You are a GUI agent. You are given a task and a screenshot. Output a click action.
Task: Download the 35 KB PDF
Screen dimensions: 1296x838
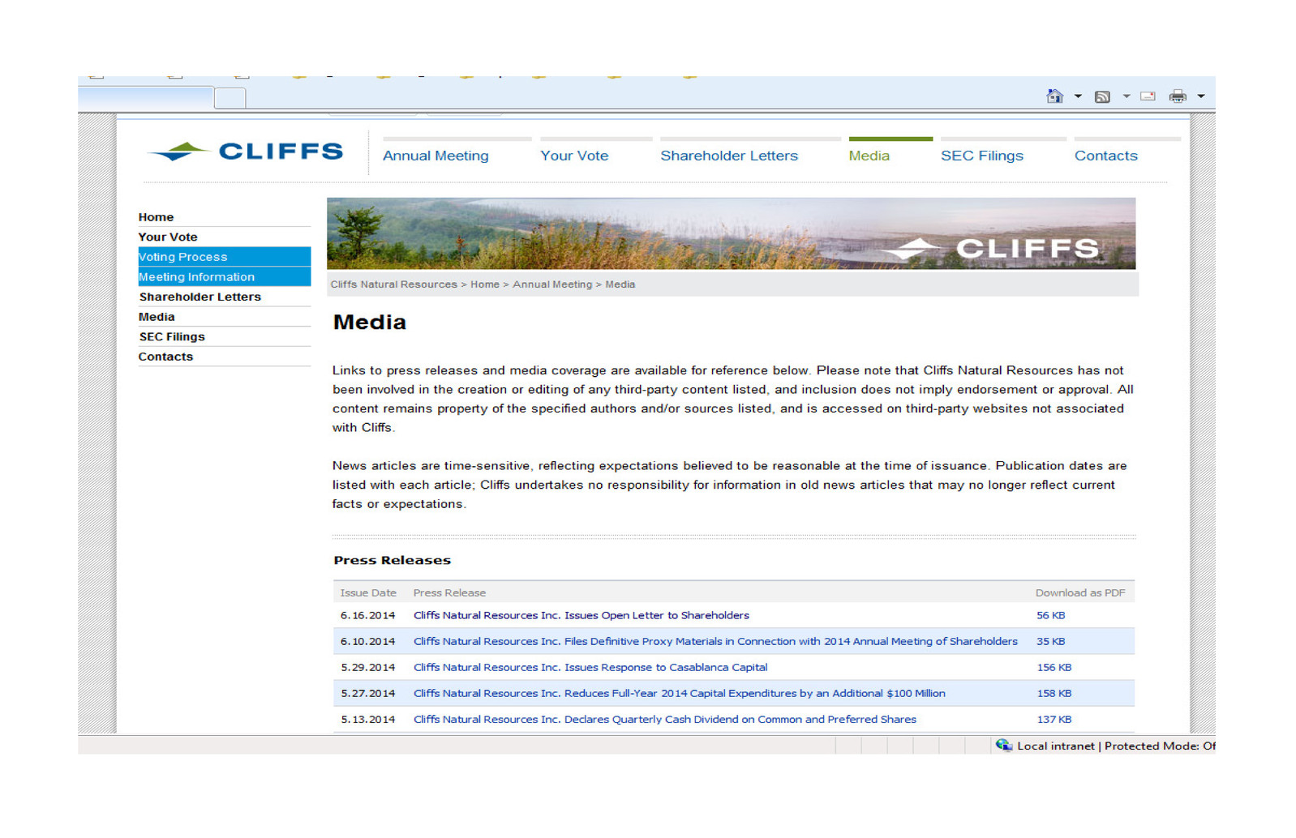(1050, 641)
